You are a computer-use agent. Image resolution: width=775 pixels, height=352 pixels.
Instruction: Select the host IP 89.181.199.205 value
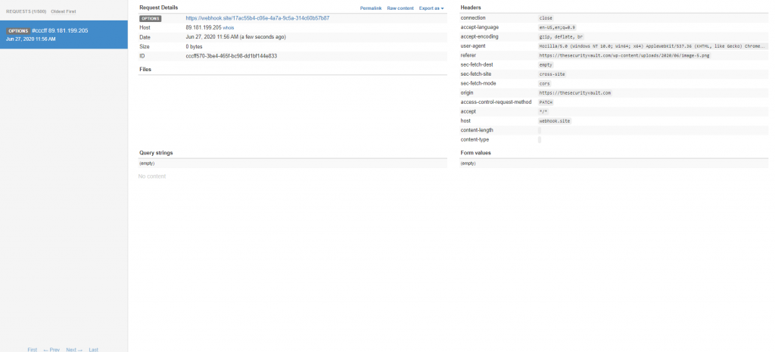pyautogui.click(x=204, y=28)
